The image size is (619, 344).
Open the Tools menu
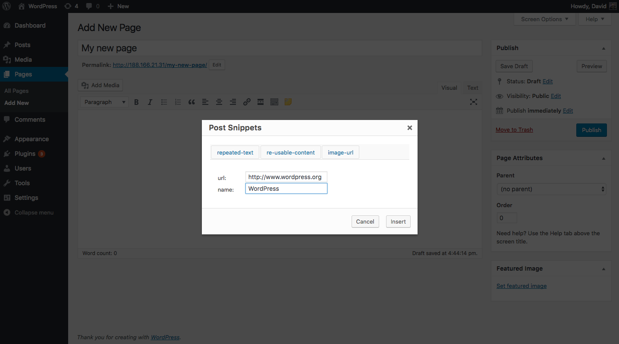coord(34,183)
